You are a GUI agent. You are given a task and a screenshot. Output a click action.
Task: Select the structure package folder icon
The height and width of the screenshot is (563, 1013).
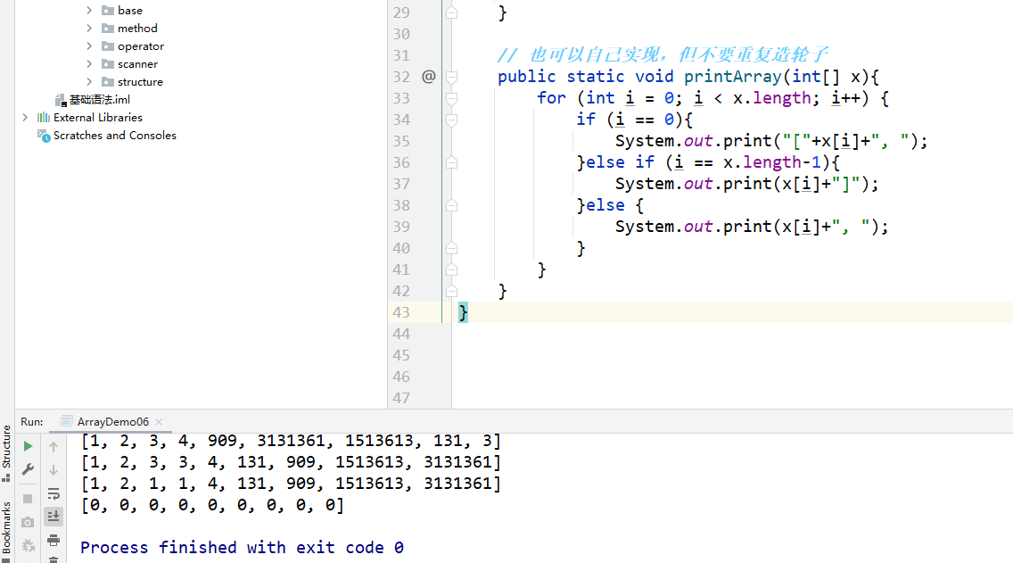(x=108, y=81)
